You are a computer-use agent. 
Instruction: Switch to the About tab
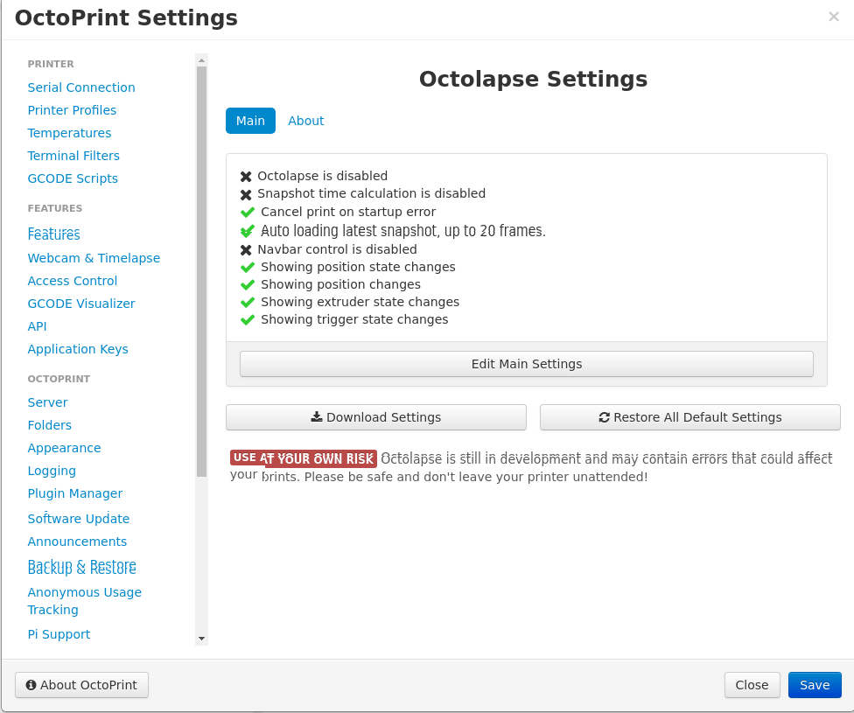305,121
